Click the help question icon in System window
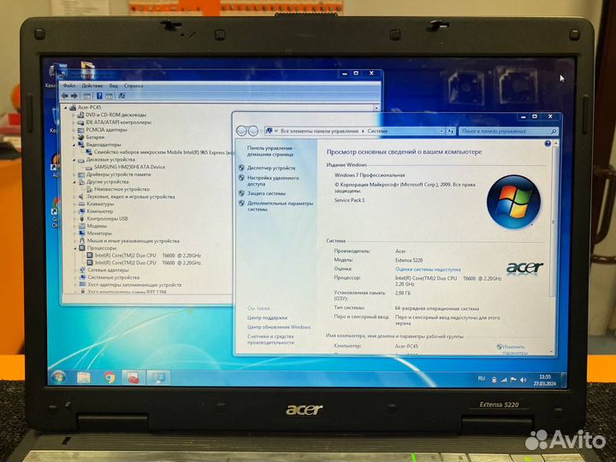Viewport: 616px width, 462px height. [x=548, y=144]
